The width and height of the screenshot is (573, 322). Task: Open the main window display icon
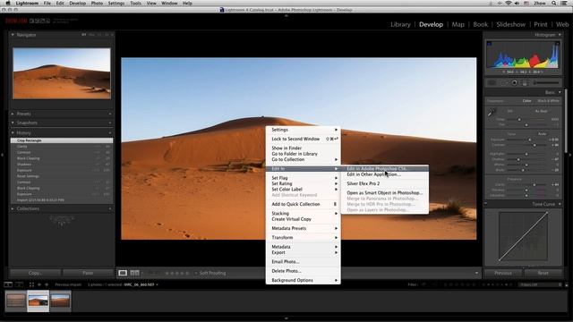pyautogui.click(x=8, y=284)
